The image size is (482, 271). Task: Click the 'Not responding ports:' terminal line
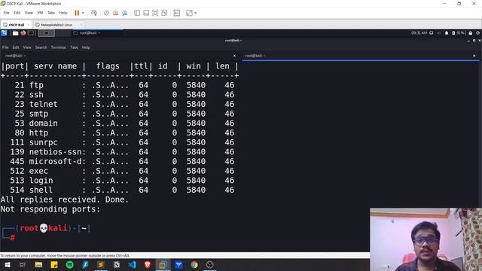click(50, 209)
